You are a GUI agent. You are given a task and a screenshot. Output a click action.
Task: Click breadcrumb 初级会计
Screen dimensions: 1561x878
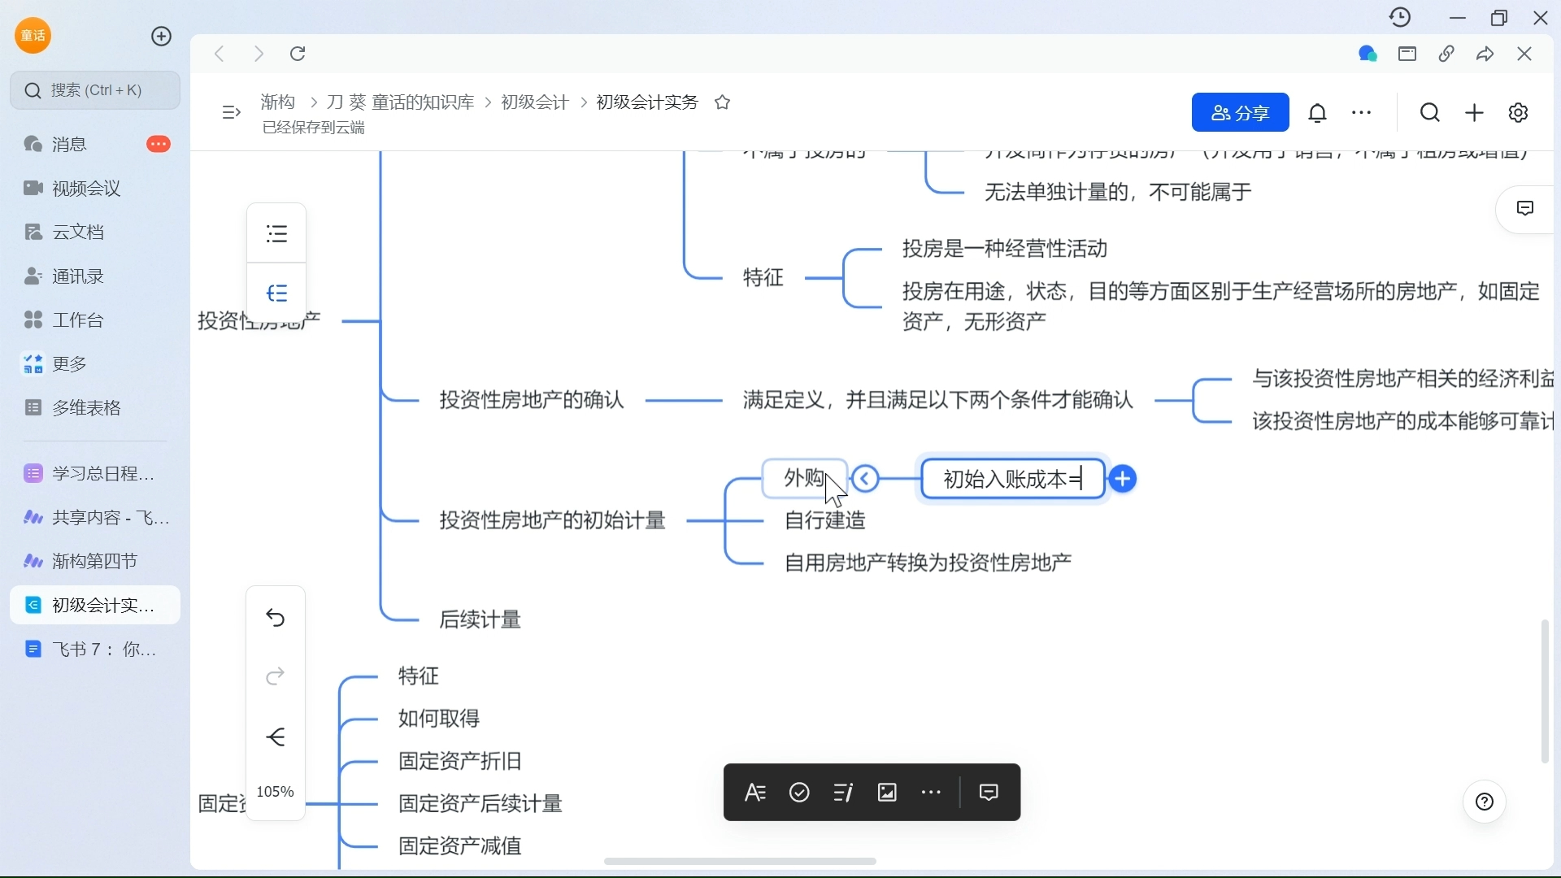534,102
